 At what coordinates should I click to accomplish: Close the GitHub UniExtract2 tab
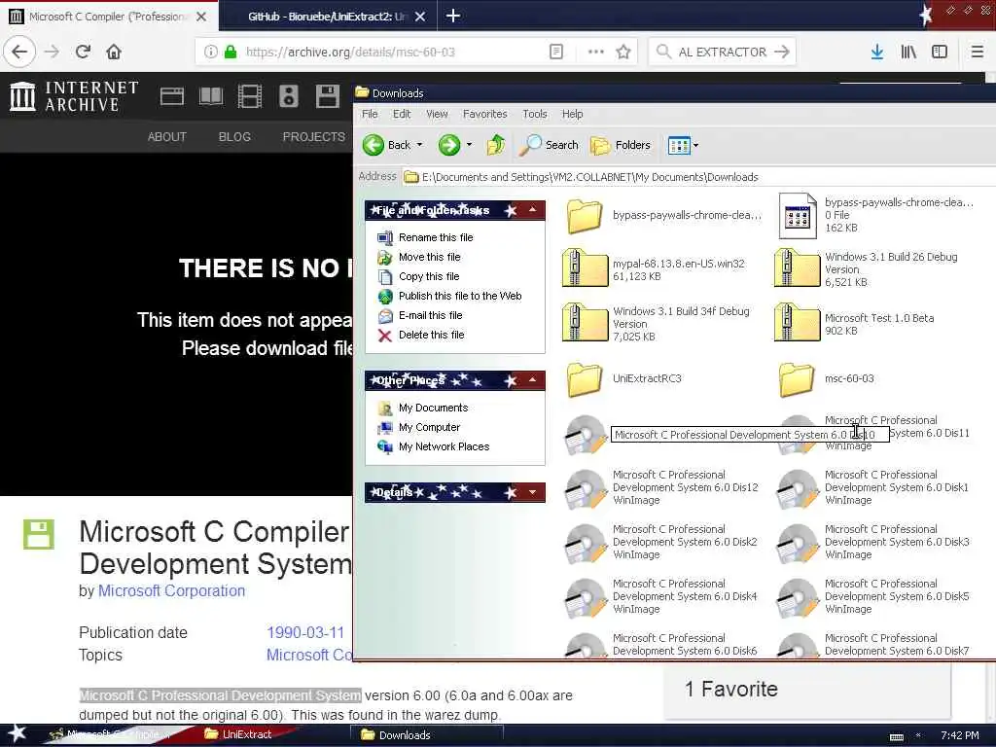point(420,17)
